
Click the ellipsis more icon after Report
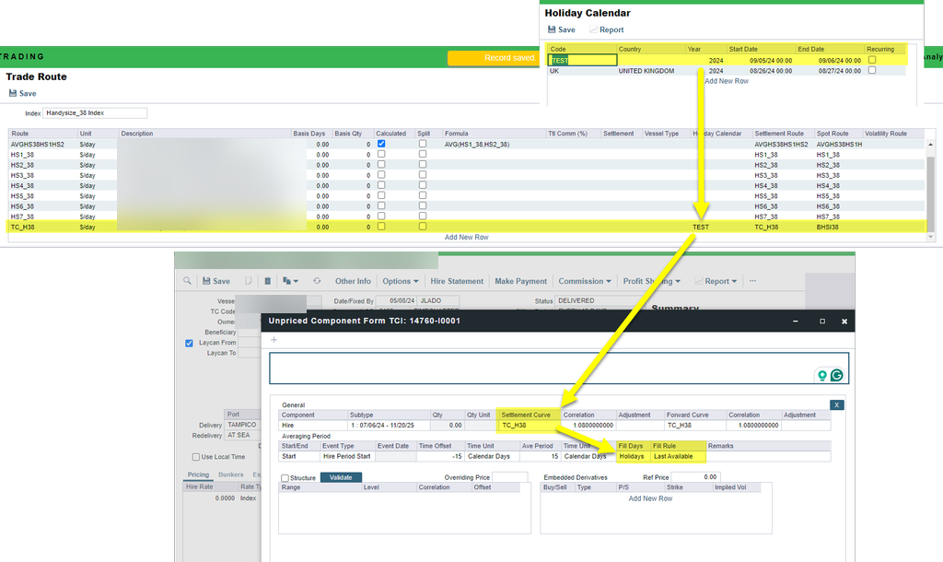[752, 281]
